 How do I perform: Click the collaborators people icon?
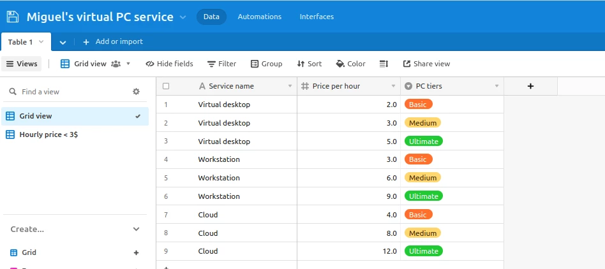[x=116, y=64]
